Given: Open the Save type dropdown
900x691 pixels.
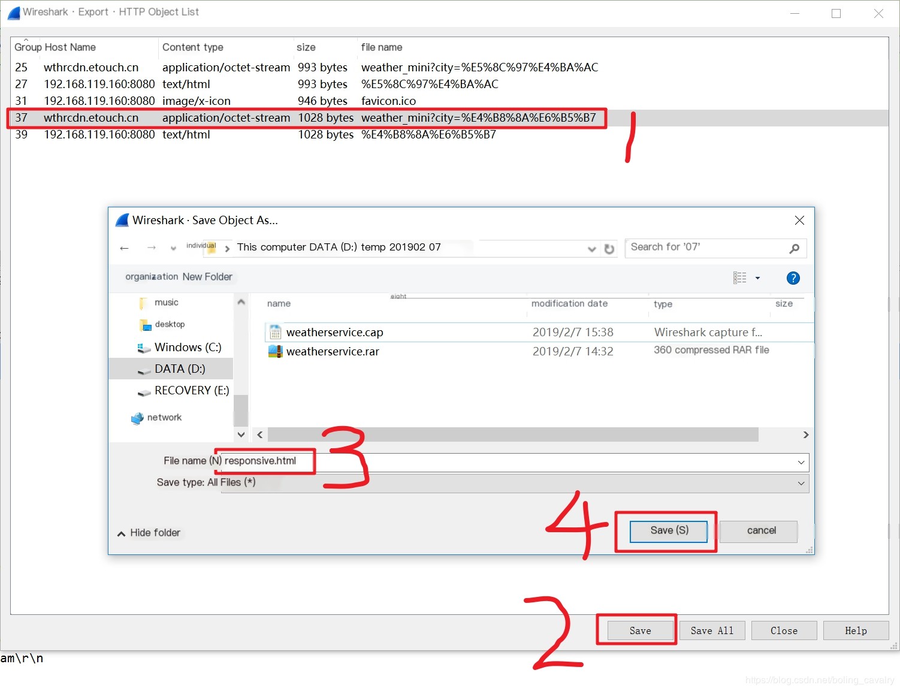Looking at the screenshot, I should 515,483.
